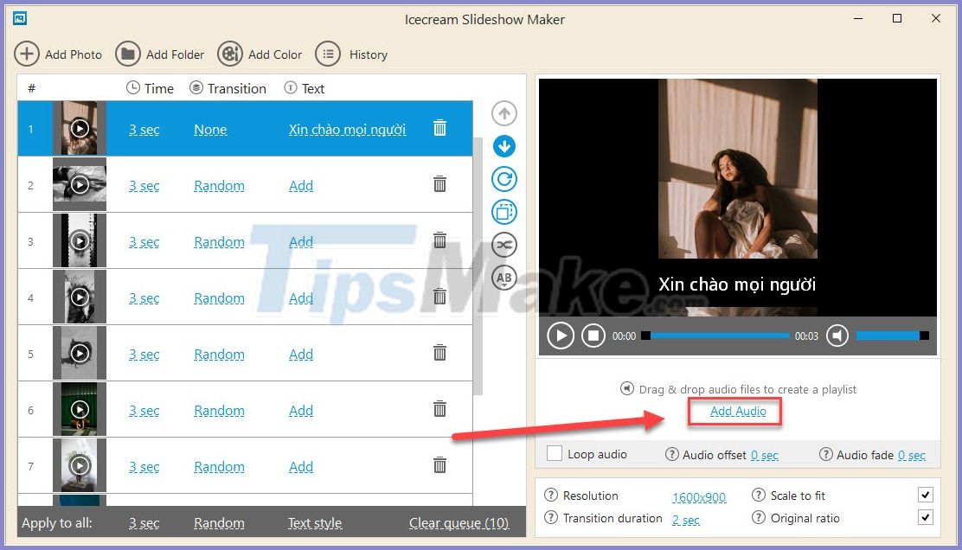
Task: Change slide 1 transition from None
Action: pyautogui.click(x=210, y=129)
